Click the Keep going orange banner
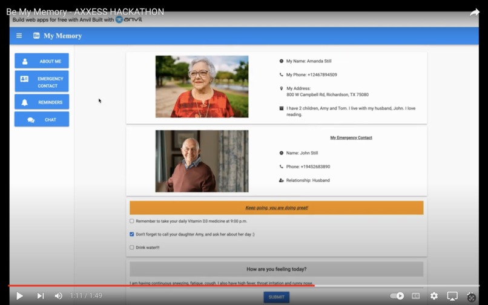The height and width of the screenshot is (305, 488). (x=276, y=208)
